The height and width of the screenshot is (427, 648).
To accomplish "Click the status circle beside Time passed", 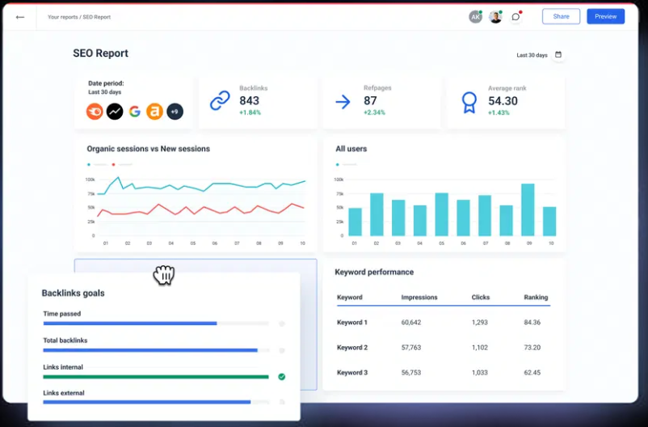I will (x=281, y=323).
